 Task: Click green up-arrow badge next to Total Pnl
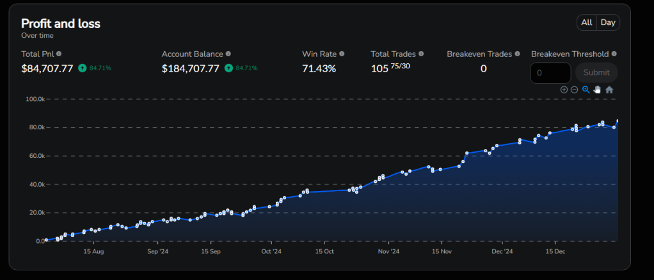pos(82,68)
